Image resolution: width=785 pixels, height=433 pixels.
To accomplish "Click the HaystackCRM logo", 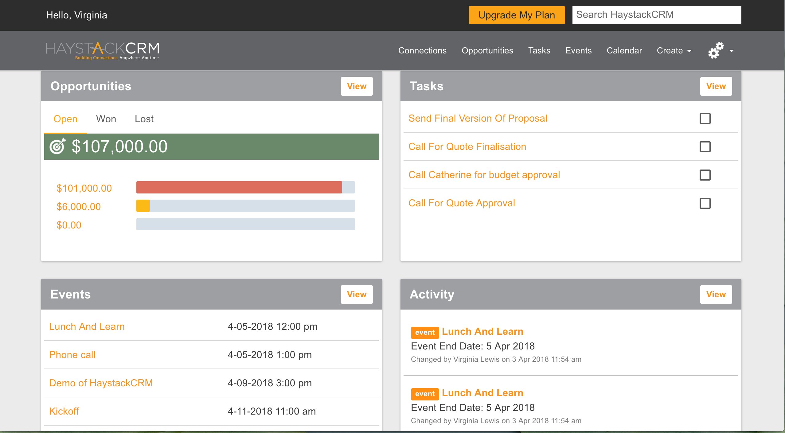I will (103, 51).
